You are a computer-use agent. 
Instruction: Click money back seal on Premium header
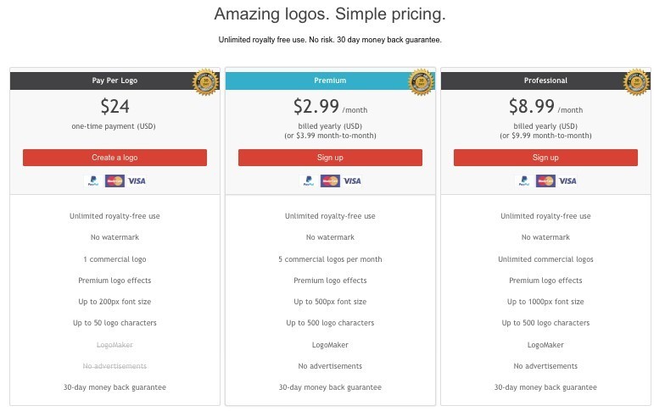(x=421, y=81)
